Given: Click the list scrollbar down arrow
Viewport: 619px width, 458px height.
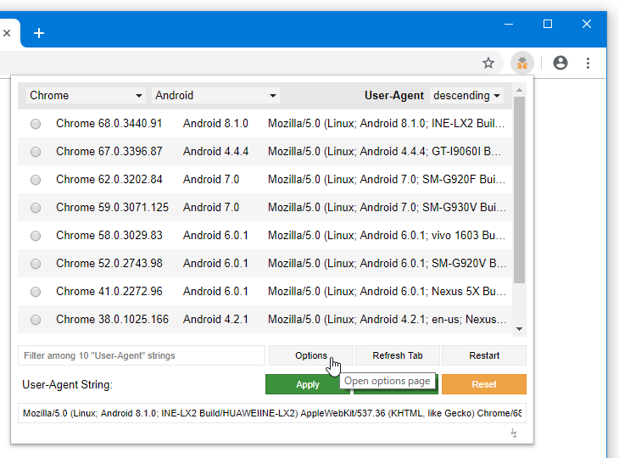Looking at the screenshot, I should (x=519, y=329).
